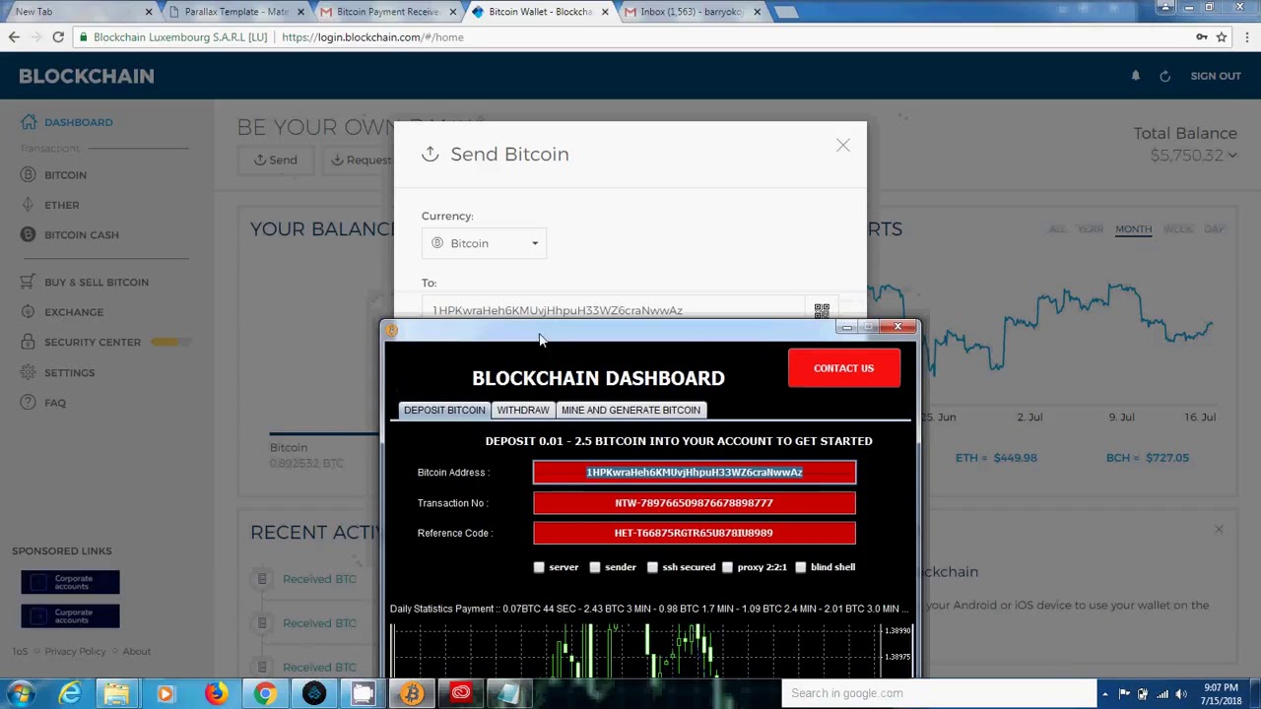Click the To address input field
This screenshot has width=1261, height=709.
coord(614,310)
